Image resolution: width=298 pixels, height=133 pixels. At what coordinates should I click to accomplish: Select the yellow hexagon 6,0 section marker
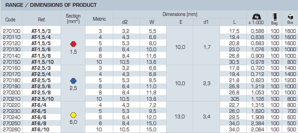[73, 115]
